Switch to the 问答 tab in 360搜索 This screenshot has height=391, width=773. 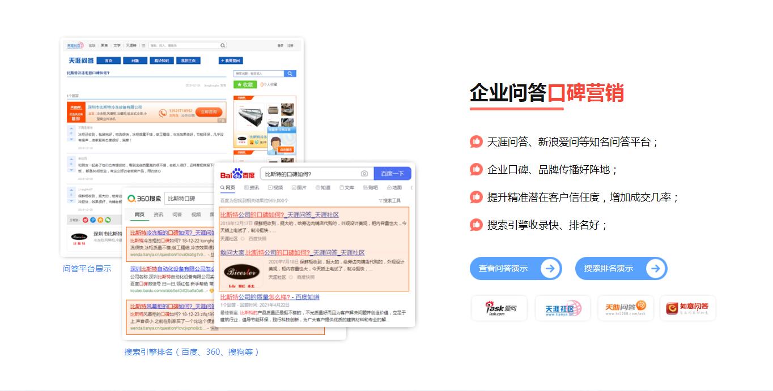coord(177,214)
